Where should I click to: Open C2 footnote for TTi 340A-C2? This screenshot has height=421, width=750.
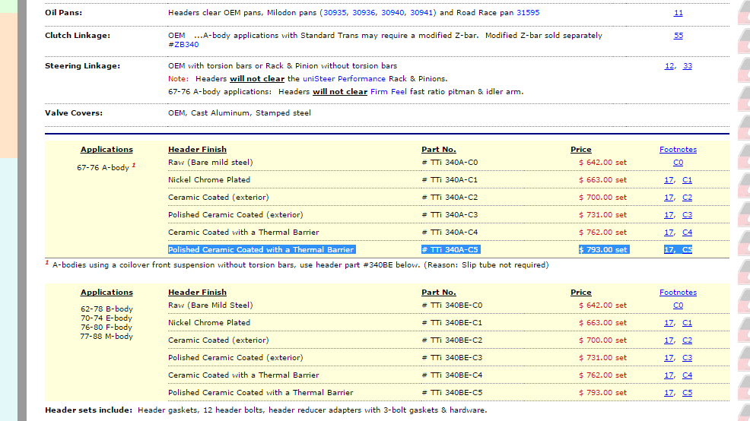click(688, 198)
